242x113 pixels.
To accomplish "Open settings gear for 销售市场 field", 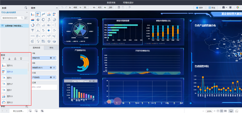I will point(51,58).
